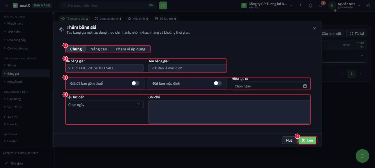
Task: Toggle Đặt làm mặc định switch
Action: [218, 83]
